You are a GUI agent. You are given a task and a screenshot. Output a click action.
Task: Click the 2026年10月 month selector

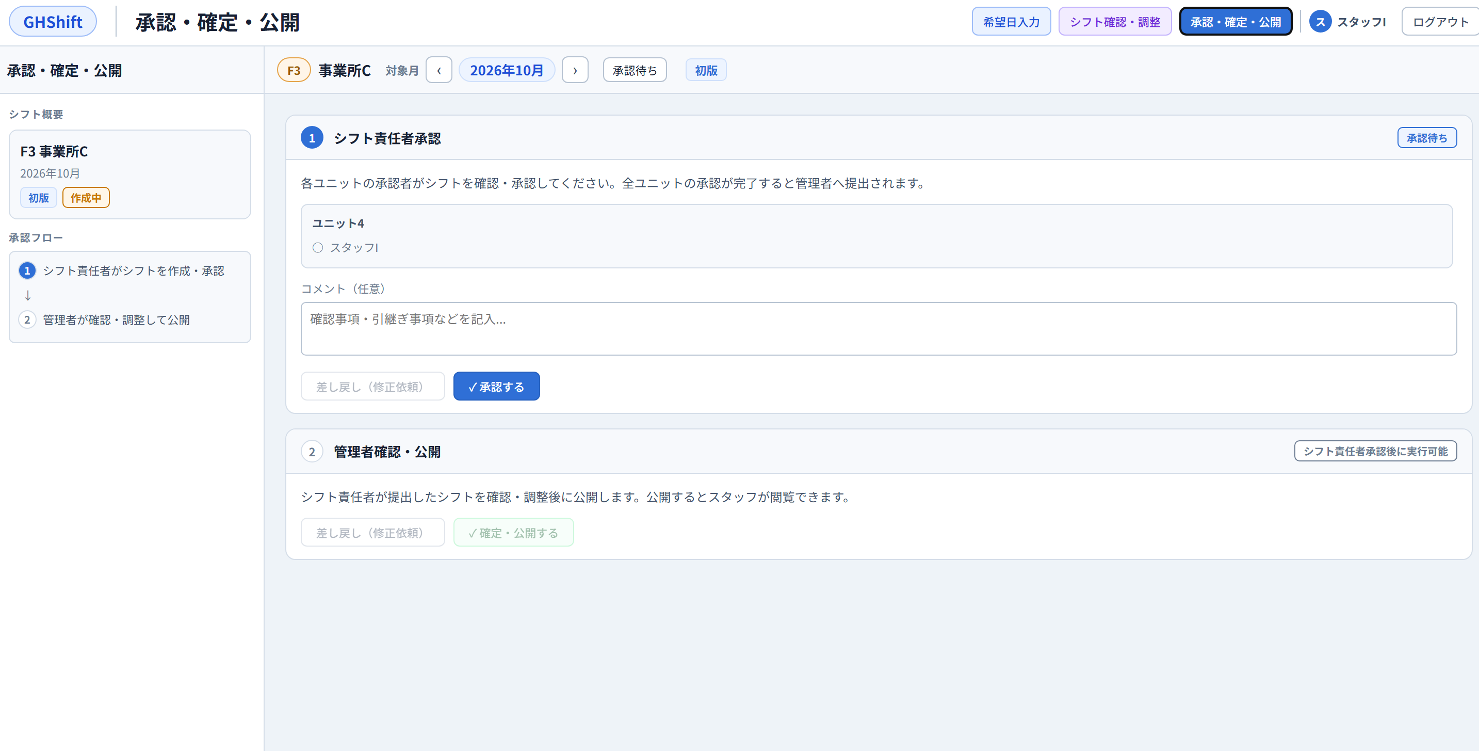point(507,70)
